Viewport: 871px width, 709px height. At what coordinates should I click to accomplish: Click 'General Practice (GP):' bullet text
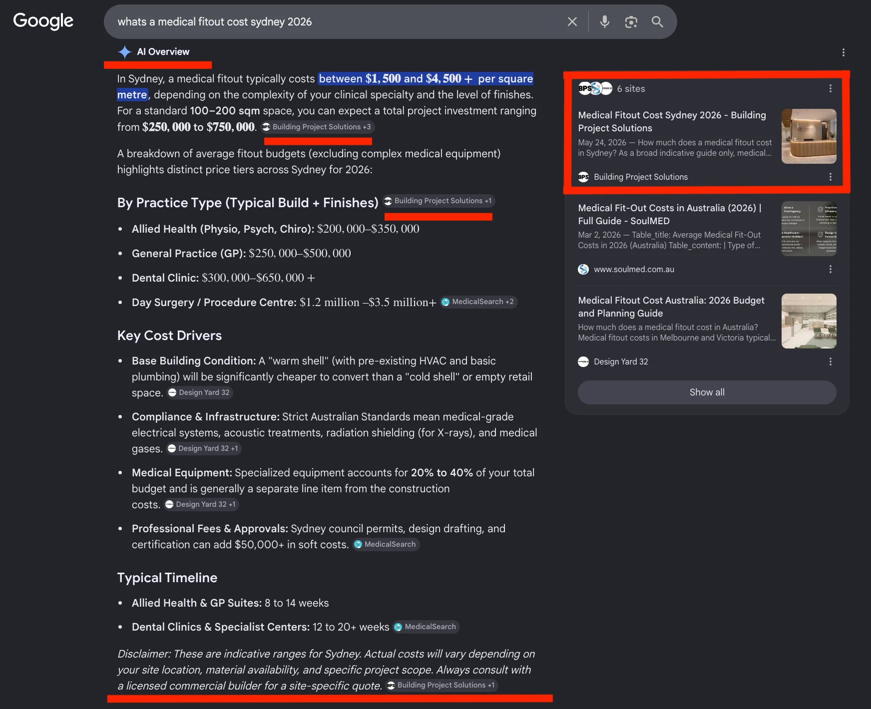tap(189, 254)
